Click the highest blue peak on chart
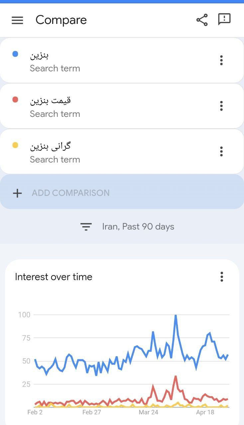Viewport: 244px width, 425px height. 176,315
